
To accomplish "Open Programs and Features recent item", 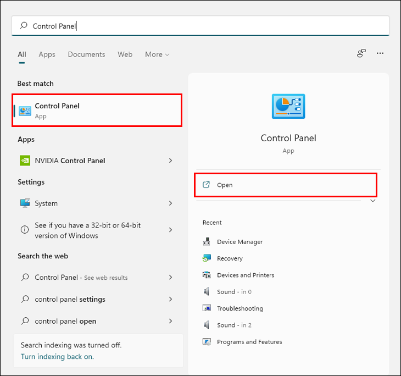I will (249, 342).
